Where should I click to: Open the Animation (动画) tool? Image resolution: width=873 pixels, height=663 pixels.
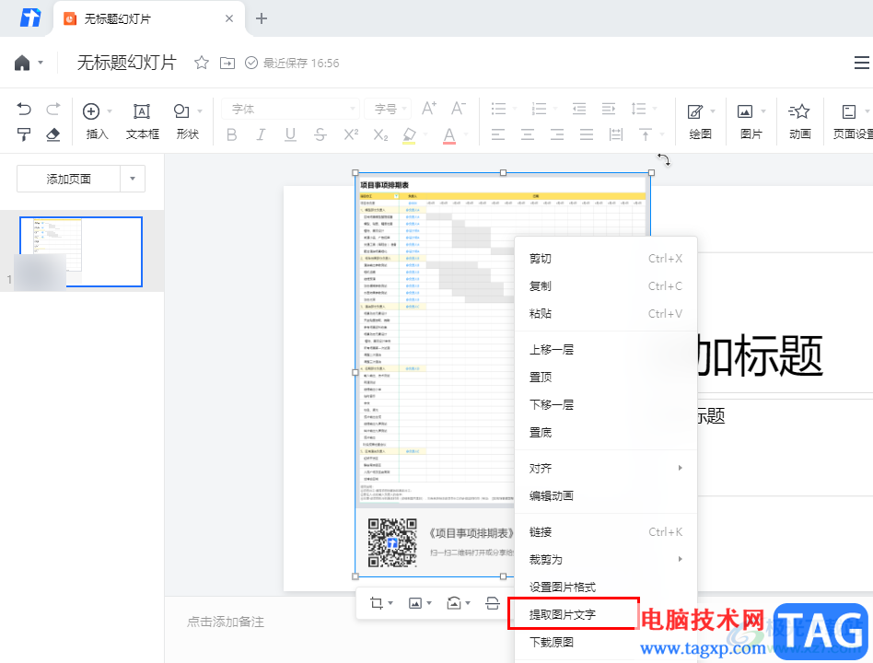click(799, 122)
